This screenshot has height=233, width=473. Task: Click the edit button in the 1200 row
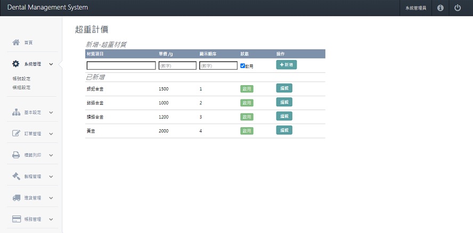[284, 116]
